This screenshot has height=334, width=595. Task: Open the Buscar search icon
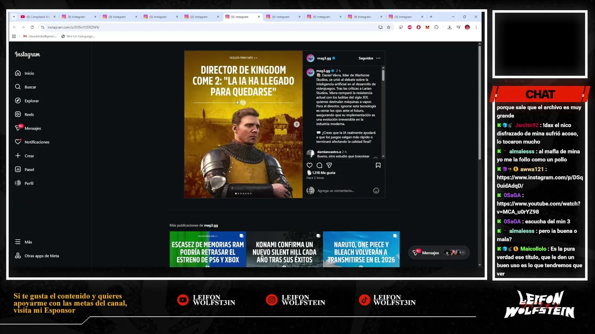[x=18, y=87]
